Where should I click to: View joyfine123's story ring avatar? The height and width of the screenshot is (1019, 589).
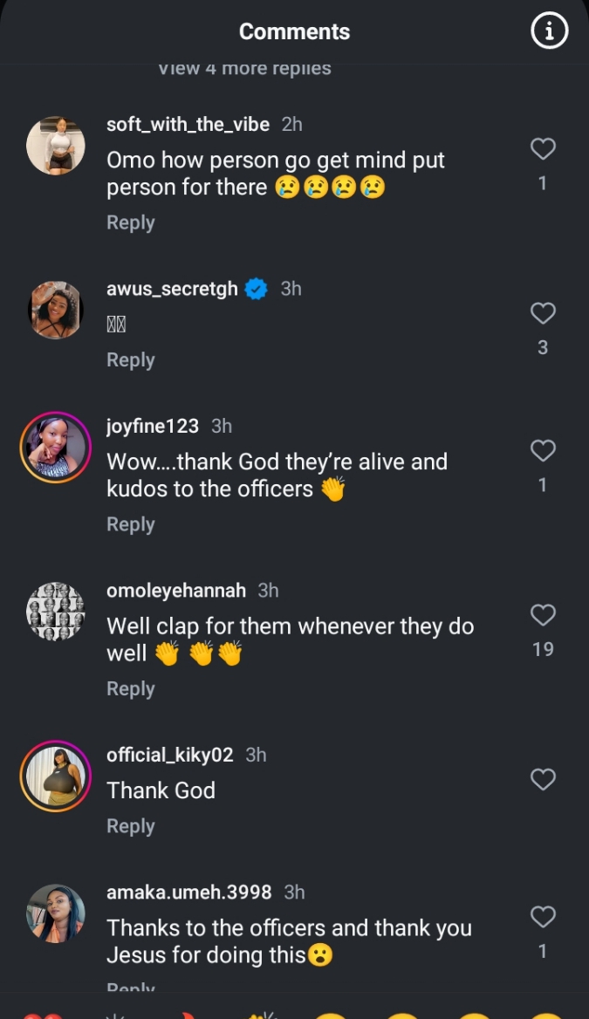click(x=56, y=448)
